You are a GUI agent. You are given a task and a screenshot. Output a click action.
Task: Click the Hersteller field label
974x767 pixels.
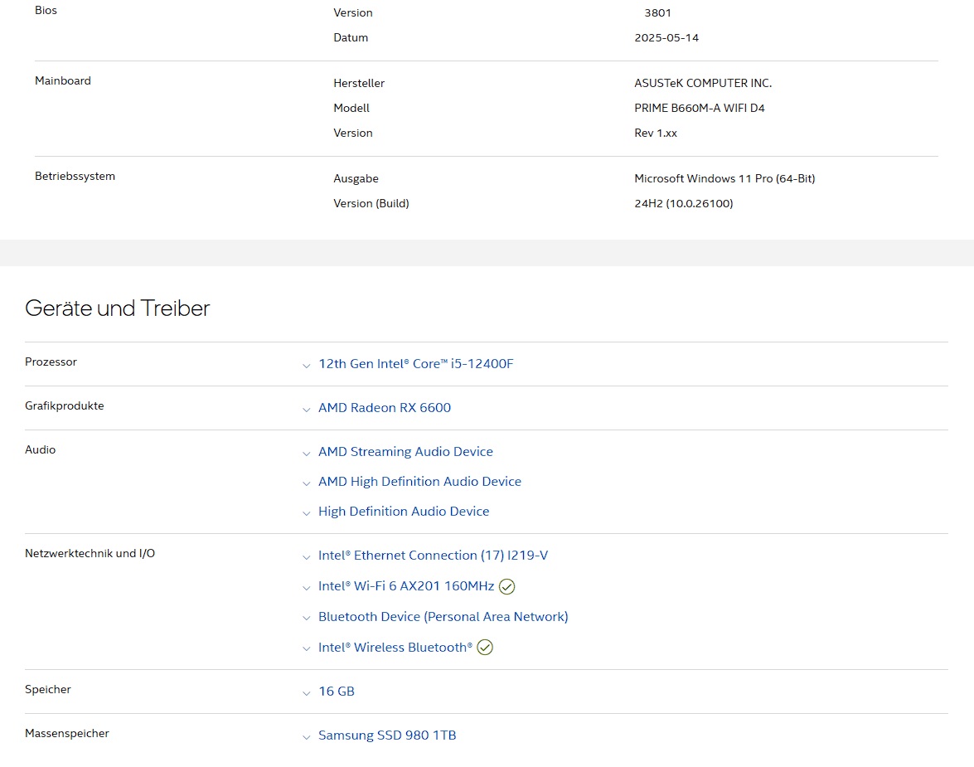tap(359, 83)
